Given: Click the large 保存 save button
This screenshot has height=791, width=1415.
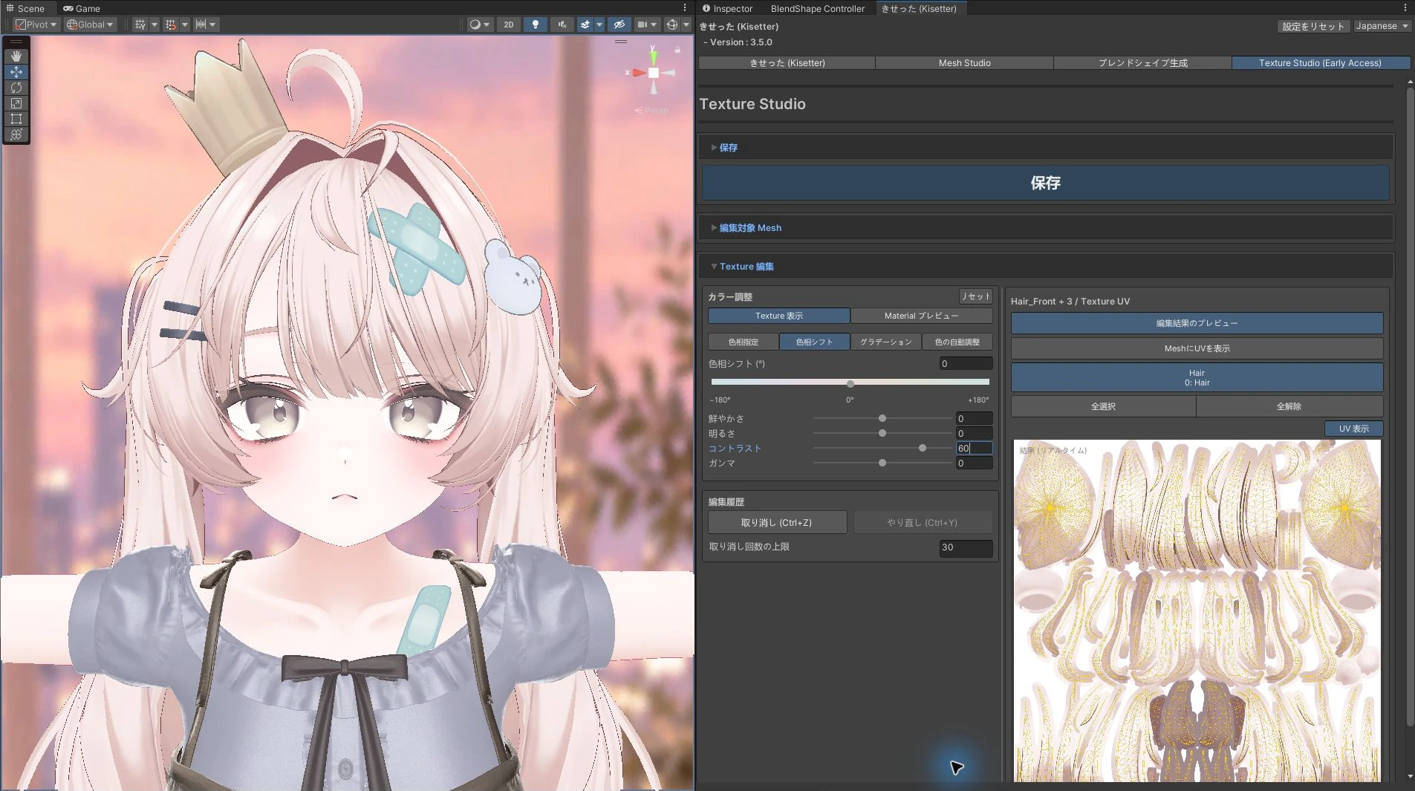Looking at the screenshot, I should (x=1045, y=183).
